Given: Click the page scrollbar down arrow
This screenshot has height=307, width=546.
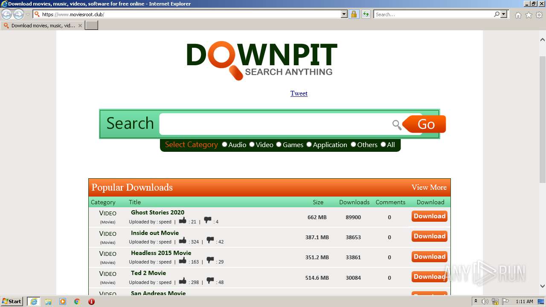Looking at the screenshot, I should [542, 286].
